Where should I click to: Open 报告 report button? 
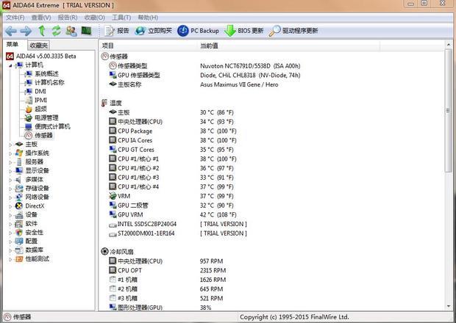116,31
